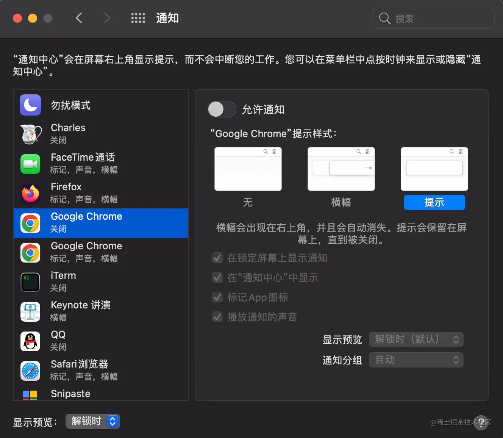503x438 pixels.
Task: Toggle the 允许通知 switch
Action: 222,109
